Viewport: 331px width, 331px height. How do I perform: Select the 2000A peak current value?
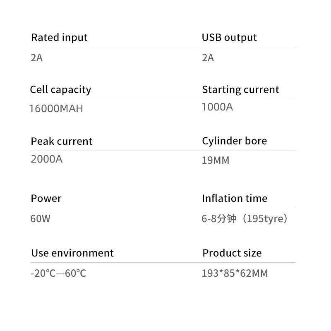46,159
